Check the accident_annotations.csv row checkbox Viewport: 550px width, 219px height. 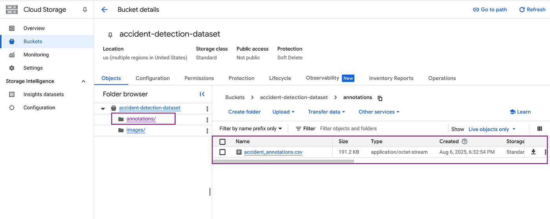coord(222,152)
